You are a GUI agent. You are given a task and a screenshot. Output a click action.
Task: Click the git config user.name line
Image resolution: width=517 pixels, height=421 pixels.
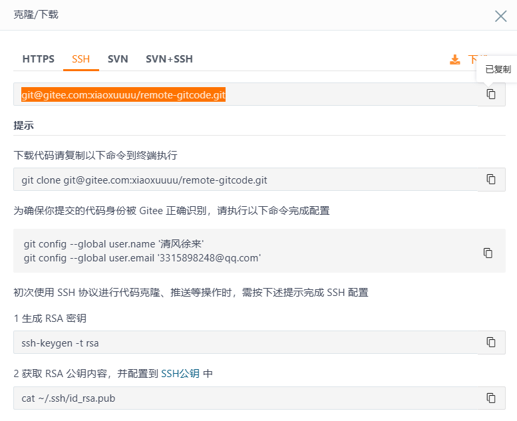pos(114,244)
